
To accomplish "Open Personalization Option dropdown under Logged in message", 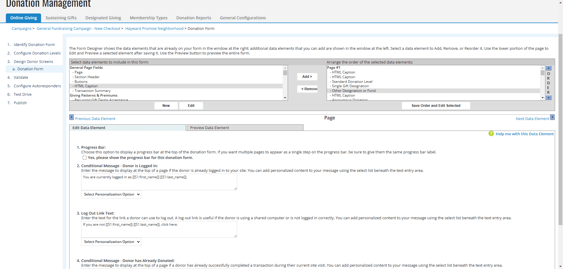I will (111, 194).
